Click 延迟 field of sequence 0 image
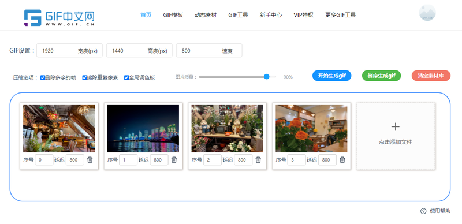 (75, 160)
